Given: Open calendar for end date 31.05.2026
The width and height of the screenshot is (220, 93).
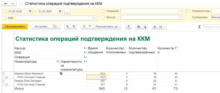Looking at the screenshot, I should coord(60,11).
